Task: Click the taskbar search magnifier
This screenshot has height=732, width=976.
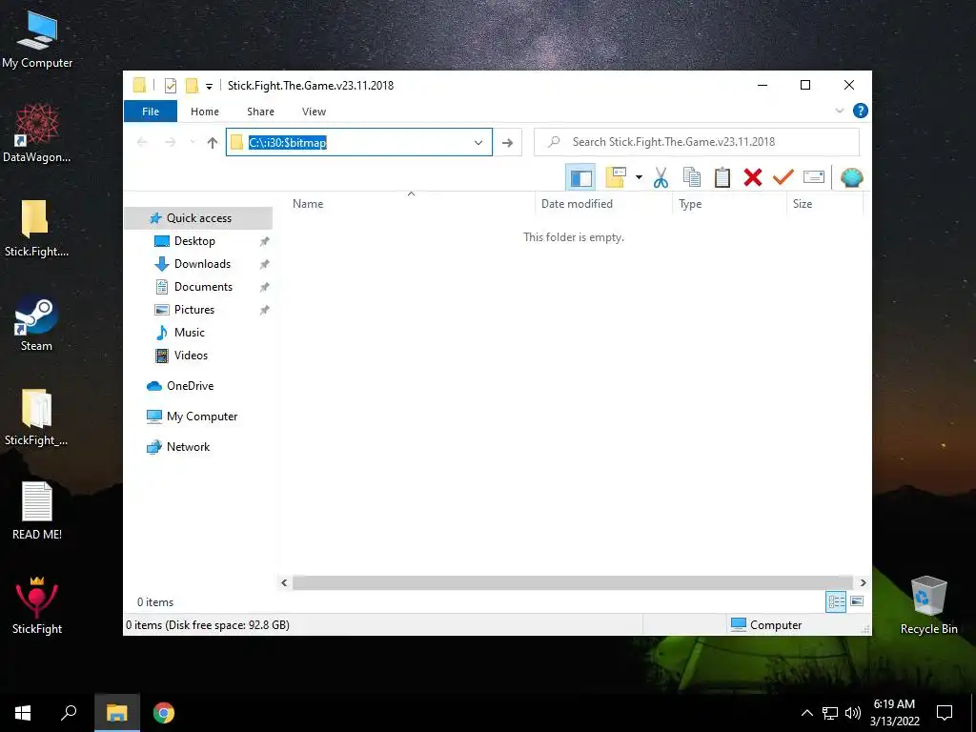Action: tap(69, 713)
